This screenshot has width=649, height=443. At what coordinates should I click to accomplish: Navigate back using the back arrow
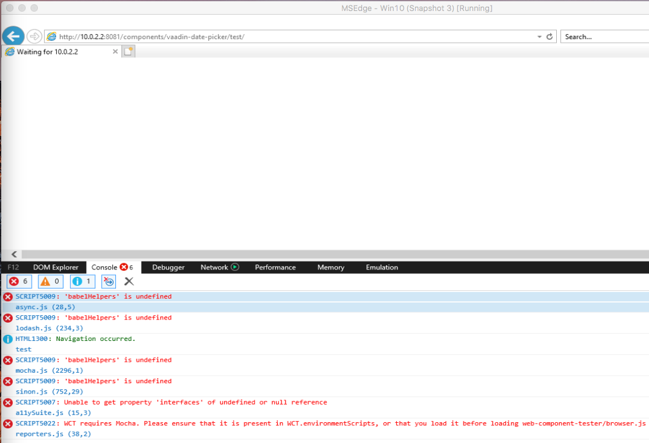tap(13, 36)
